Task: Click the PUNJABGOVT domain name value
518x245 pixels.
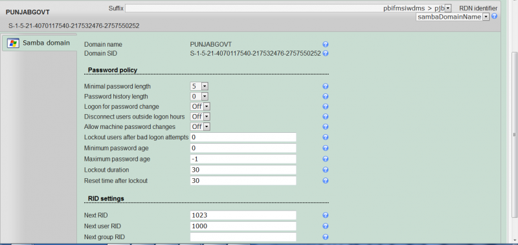Action: click(x=211, y=44)
